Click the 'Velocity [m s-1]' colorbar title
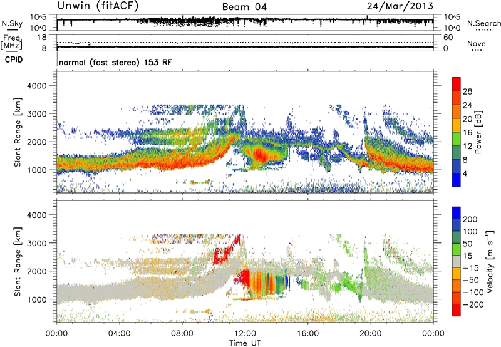The width and height of the screenshot is (501, 347). [x=490, y=261]
